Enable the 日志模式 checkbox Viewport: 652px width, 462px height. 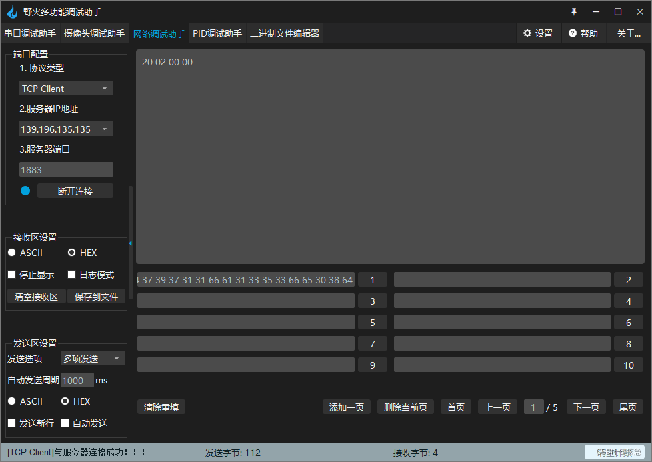[x=91, y=275]
